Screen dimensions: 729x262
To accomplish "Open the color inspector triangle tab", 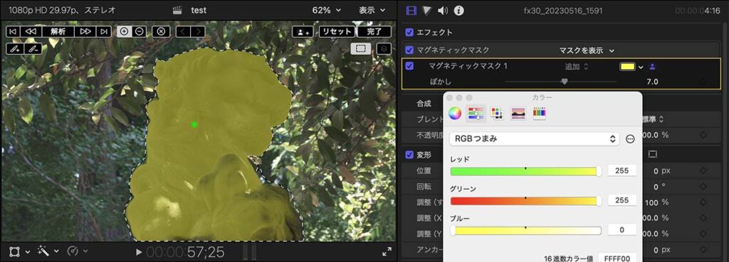I will point(427,10).
